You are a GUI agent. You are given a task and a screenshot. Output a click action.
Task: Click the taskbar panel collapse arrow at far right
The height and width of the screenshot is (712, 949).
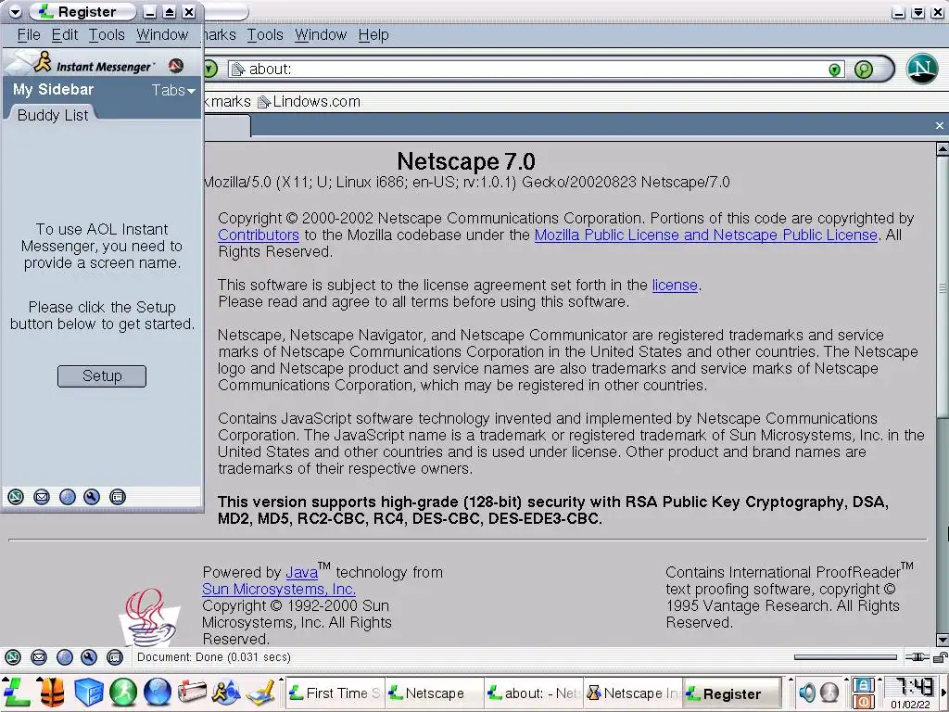point(944,693)
